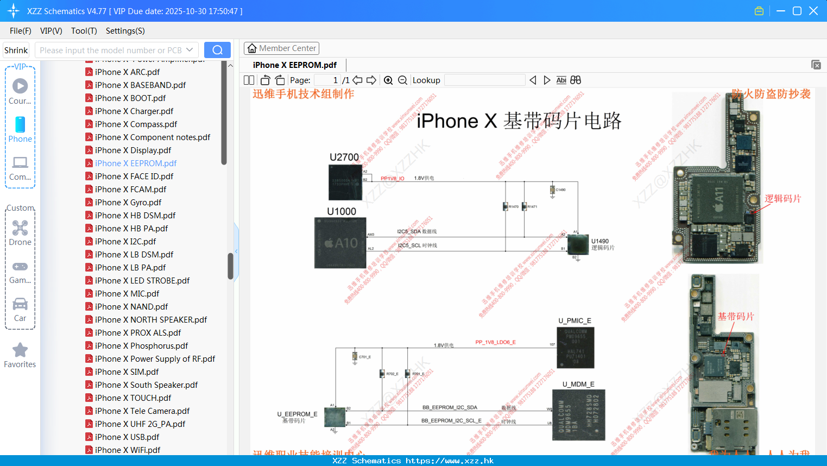Rotate the page clockwise
The image size is (827, 466).
tap(280, 80)
